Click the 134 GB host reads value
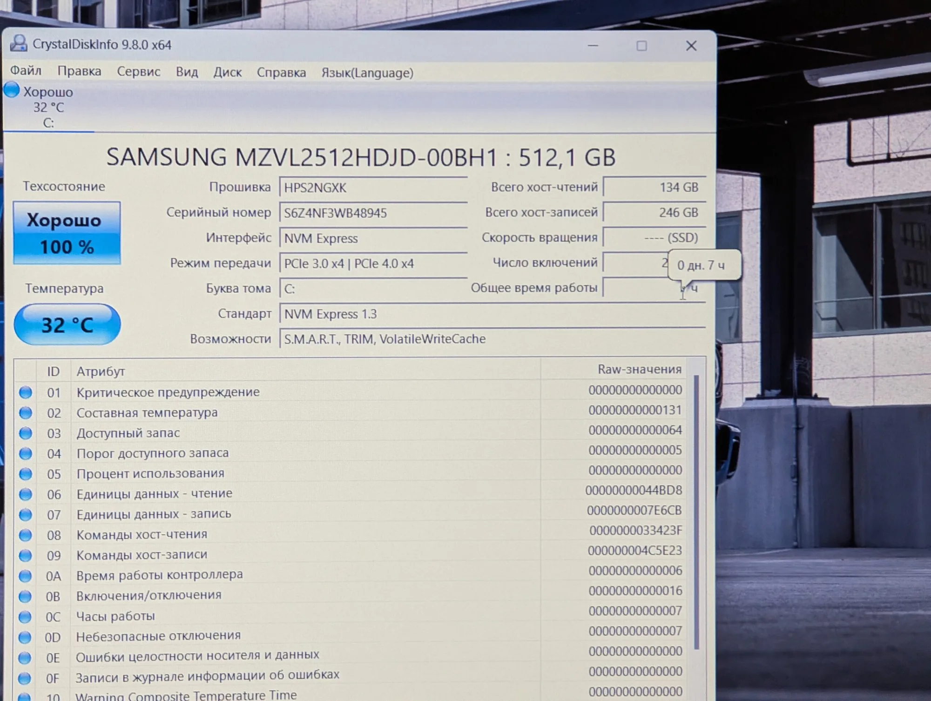931x701 pixels. point(654,187)
